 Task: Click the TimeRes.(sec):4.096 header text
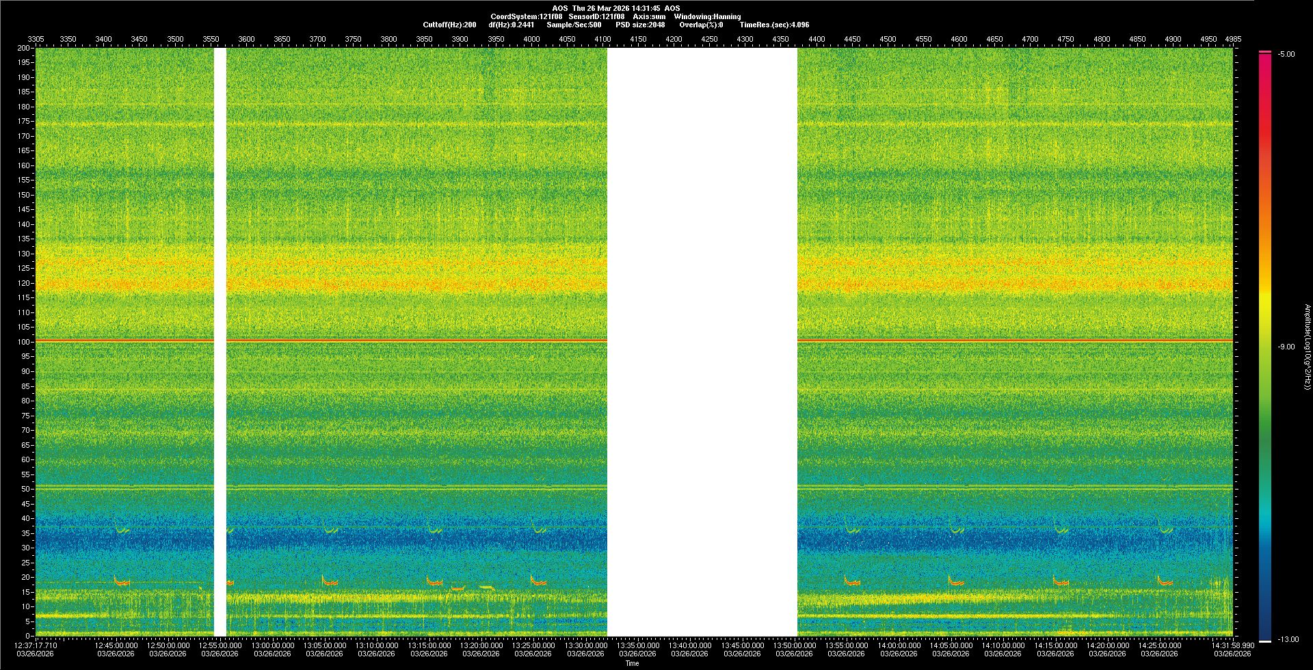[774, 25]
